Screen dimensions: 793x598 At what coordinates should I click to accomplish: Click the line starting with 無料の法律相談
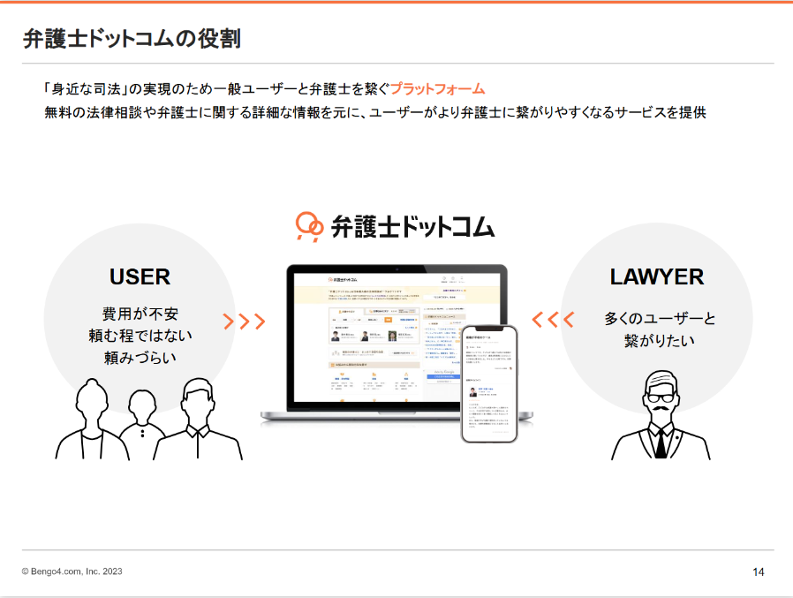374,112
